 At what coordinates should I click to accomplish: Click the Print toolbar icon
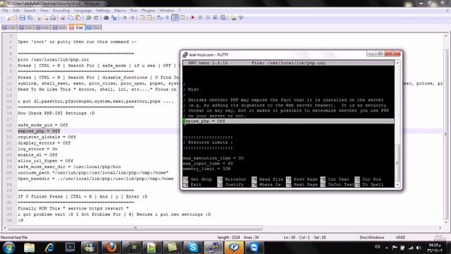tap(53, 18)
